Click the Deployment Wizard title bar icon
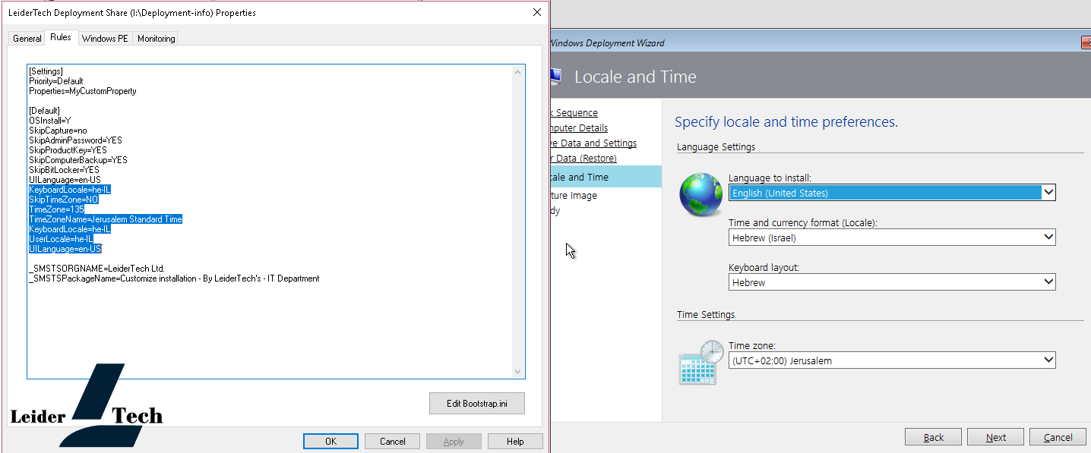 click(x=555, y=76)
